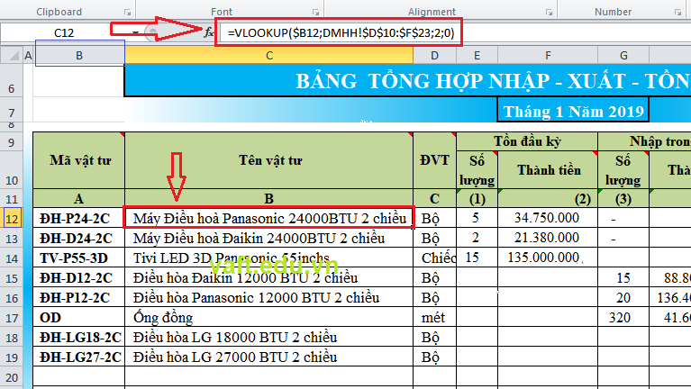The height and width of the screenshot is (389, 691).
Task: Select 'Điều hòa LG 18000 BTU 2 chiều' cell
Action: [269, 338]
